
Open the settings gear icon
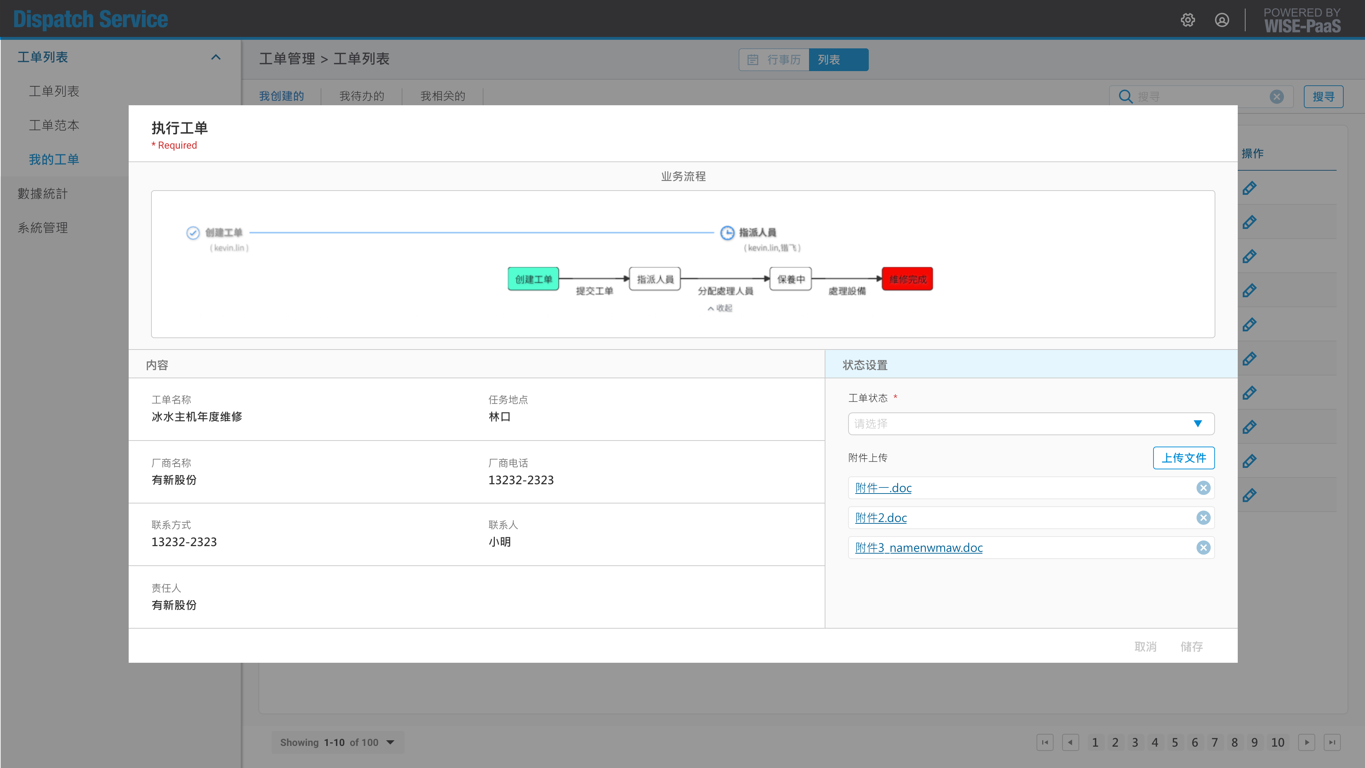1188,20
